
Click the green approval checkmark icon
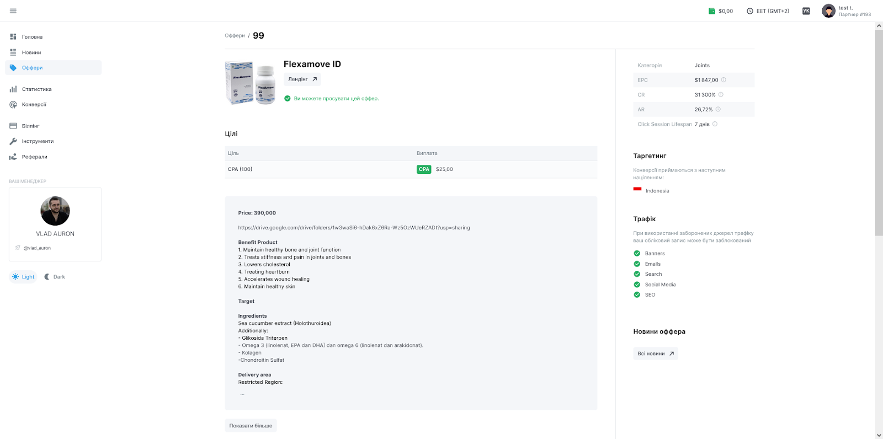click(x=288, y=99)
